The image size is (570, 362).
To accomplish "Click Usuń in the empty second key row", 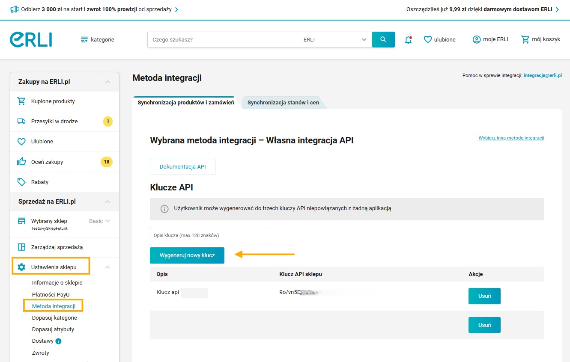I will pyautogui.click(x=484, y=325).
